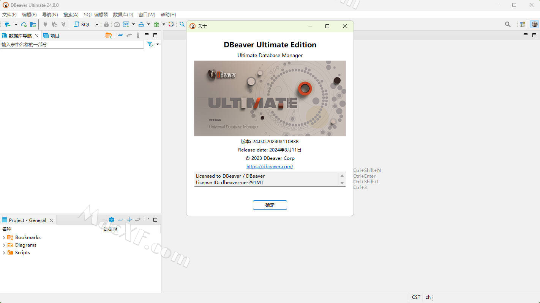Open the 窗口(W) menu
This screenshot has width=540, height=303.
point(147,14)
